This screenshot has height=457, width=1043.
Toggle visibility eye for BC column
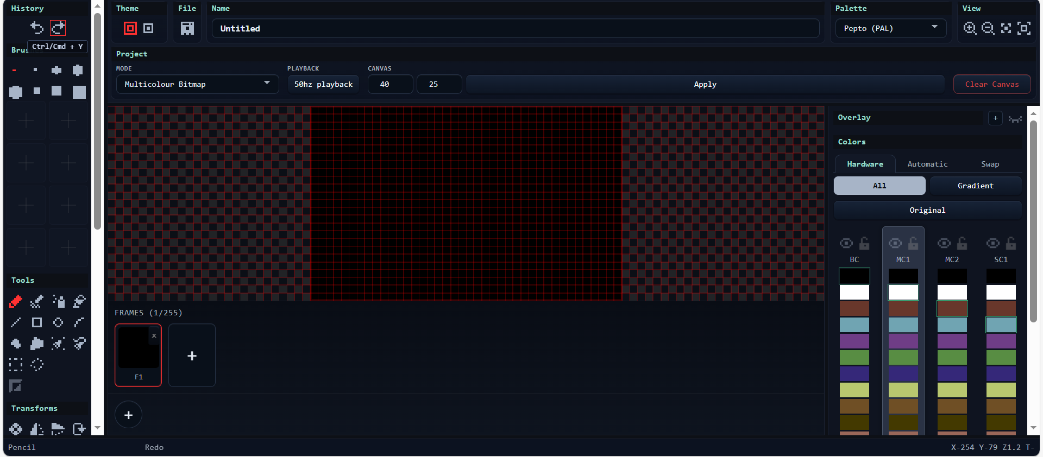(x=846, y=243)
